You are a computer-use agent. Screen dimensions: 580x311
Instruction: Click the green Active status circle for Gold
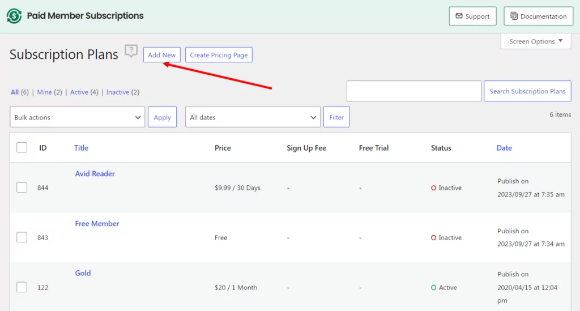pyautogui.click(x=433, y=288)
